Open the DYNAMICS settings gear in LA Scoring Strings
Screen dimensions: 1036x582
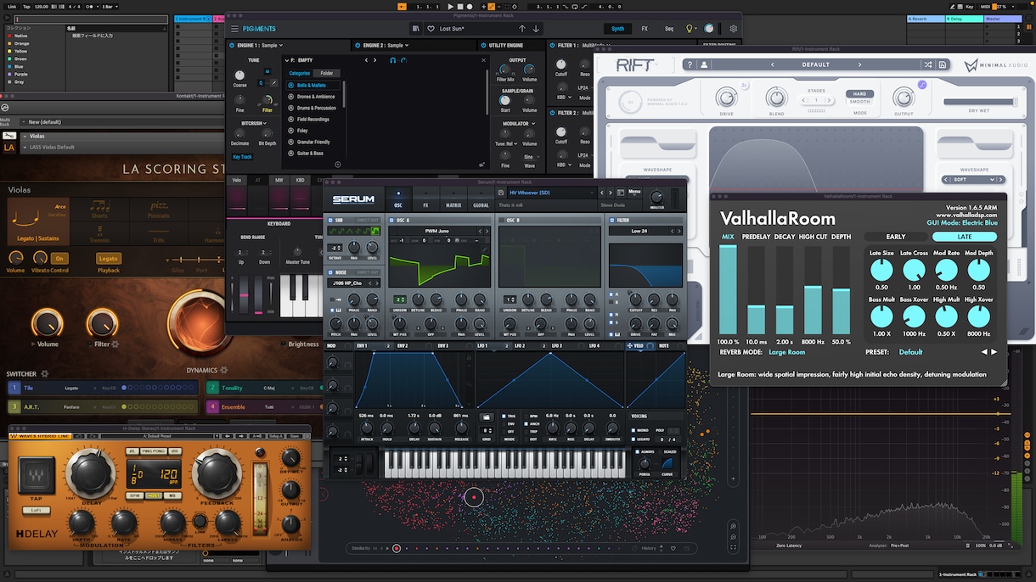(224, 370)
